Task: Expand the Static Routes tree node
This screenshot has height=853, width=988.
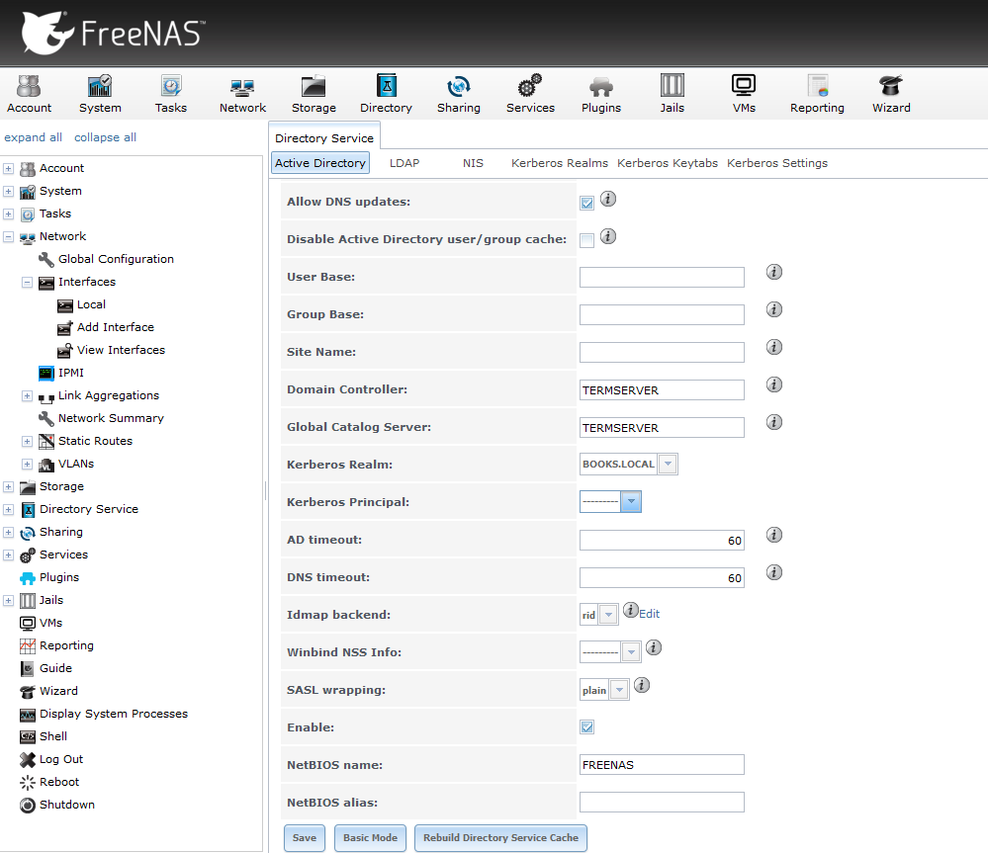Action: (x=27, y=441)
